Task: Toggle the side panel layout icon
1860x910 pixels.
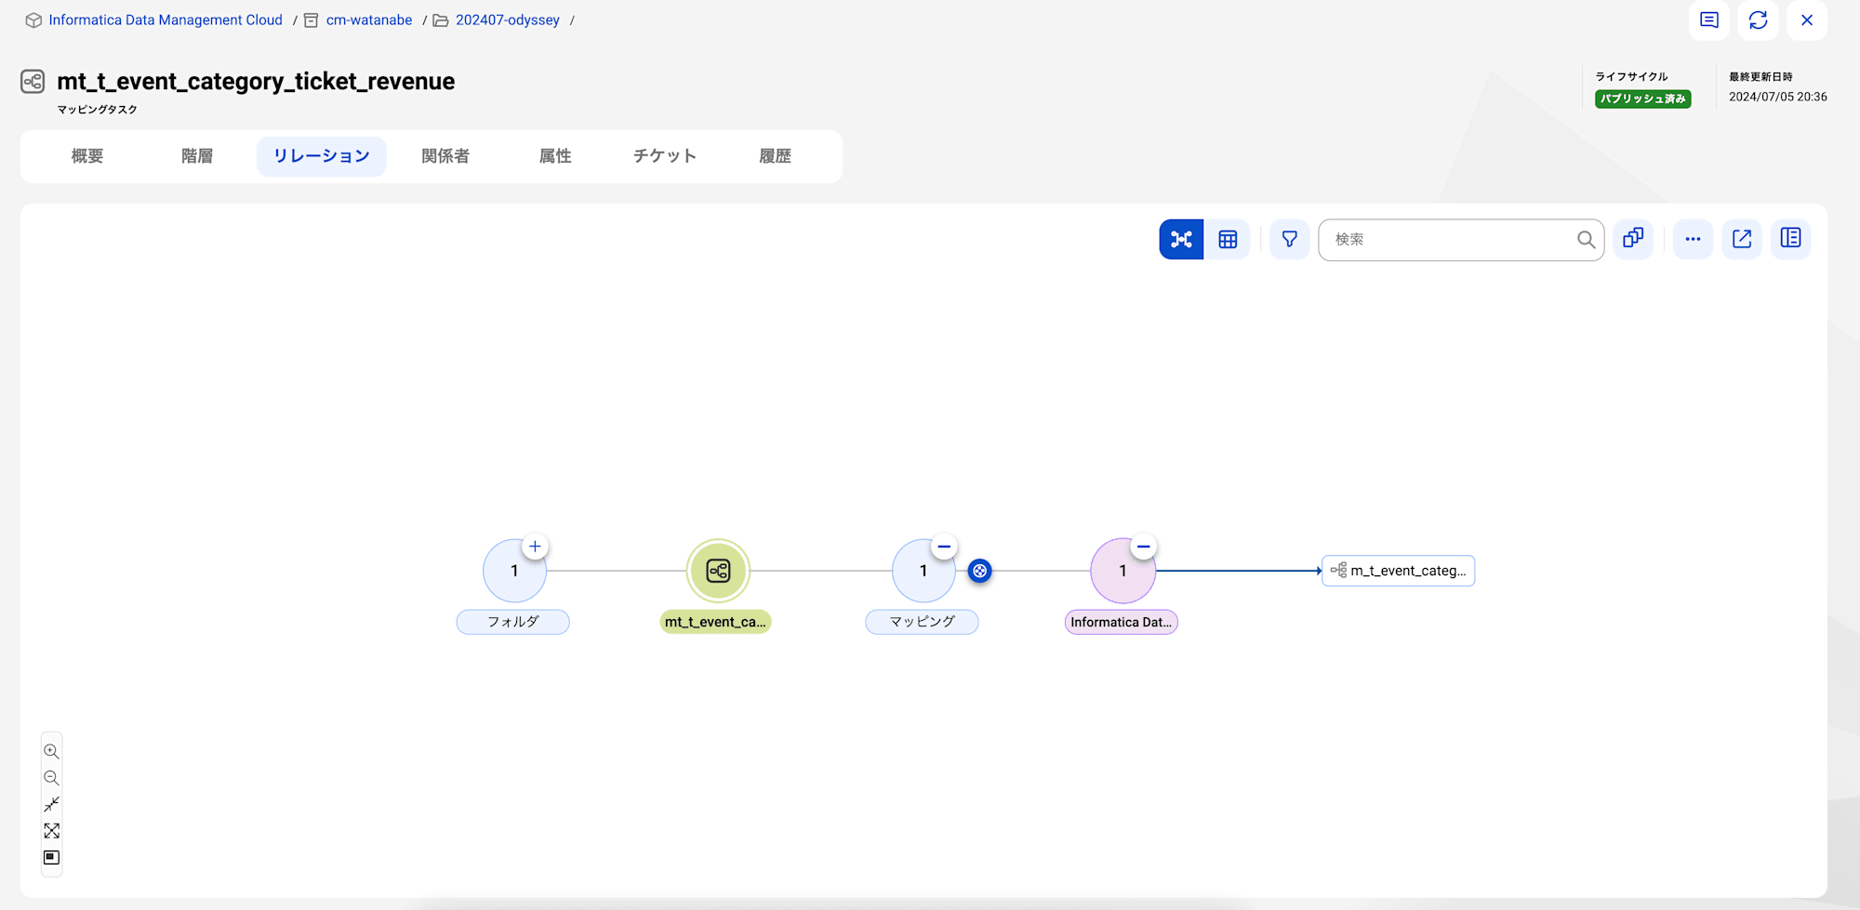Action: pos(1790,239)
